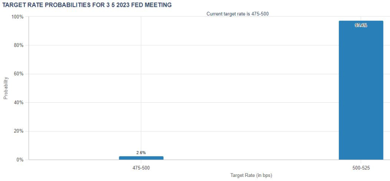The height and width of the screenshot is (181, 390).
Task: Click the 475-500 x-axis category label
Action: tap(141, 168)
